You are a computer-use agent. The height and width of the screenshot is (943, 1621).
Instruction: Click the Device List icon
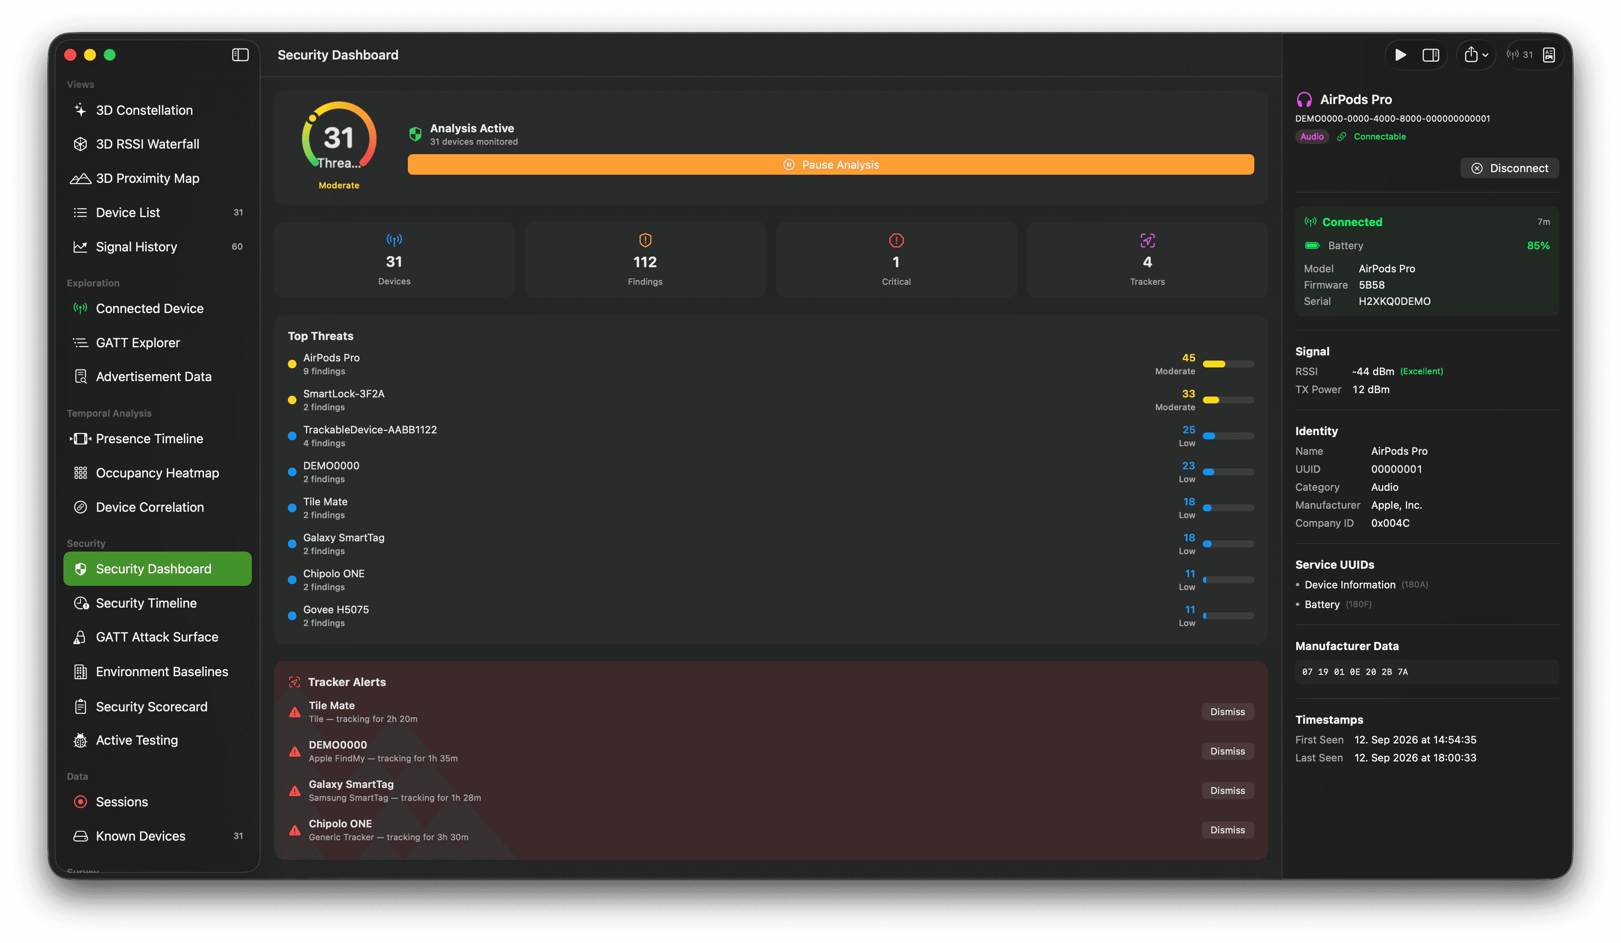point(81,213)
